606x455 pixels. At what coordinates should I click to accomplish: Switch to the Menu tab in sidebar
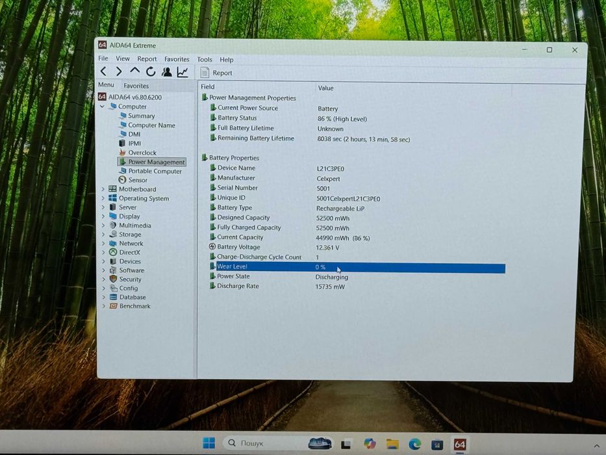point(106,84)
